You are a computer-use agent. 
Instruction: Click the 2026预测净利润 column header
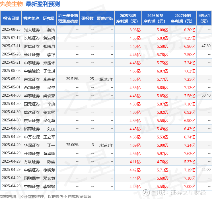point(155,18)
